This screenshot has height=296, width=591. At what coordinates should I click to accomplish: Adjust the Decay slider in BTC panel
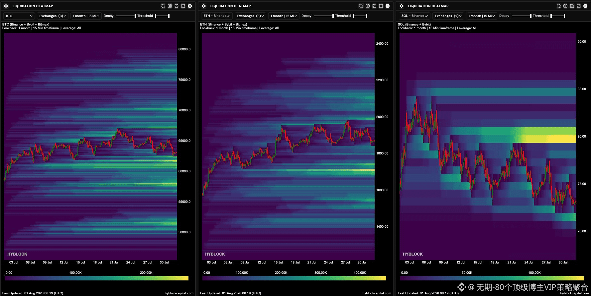pos(126,16)
